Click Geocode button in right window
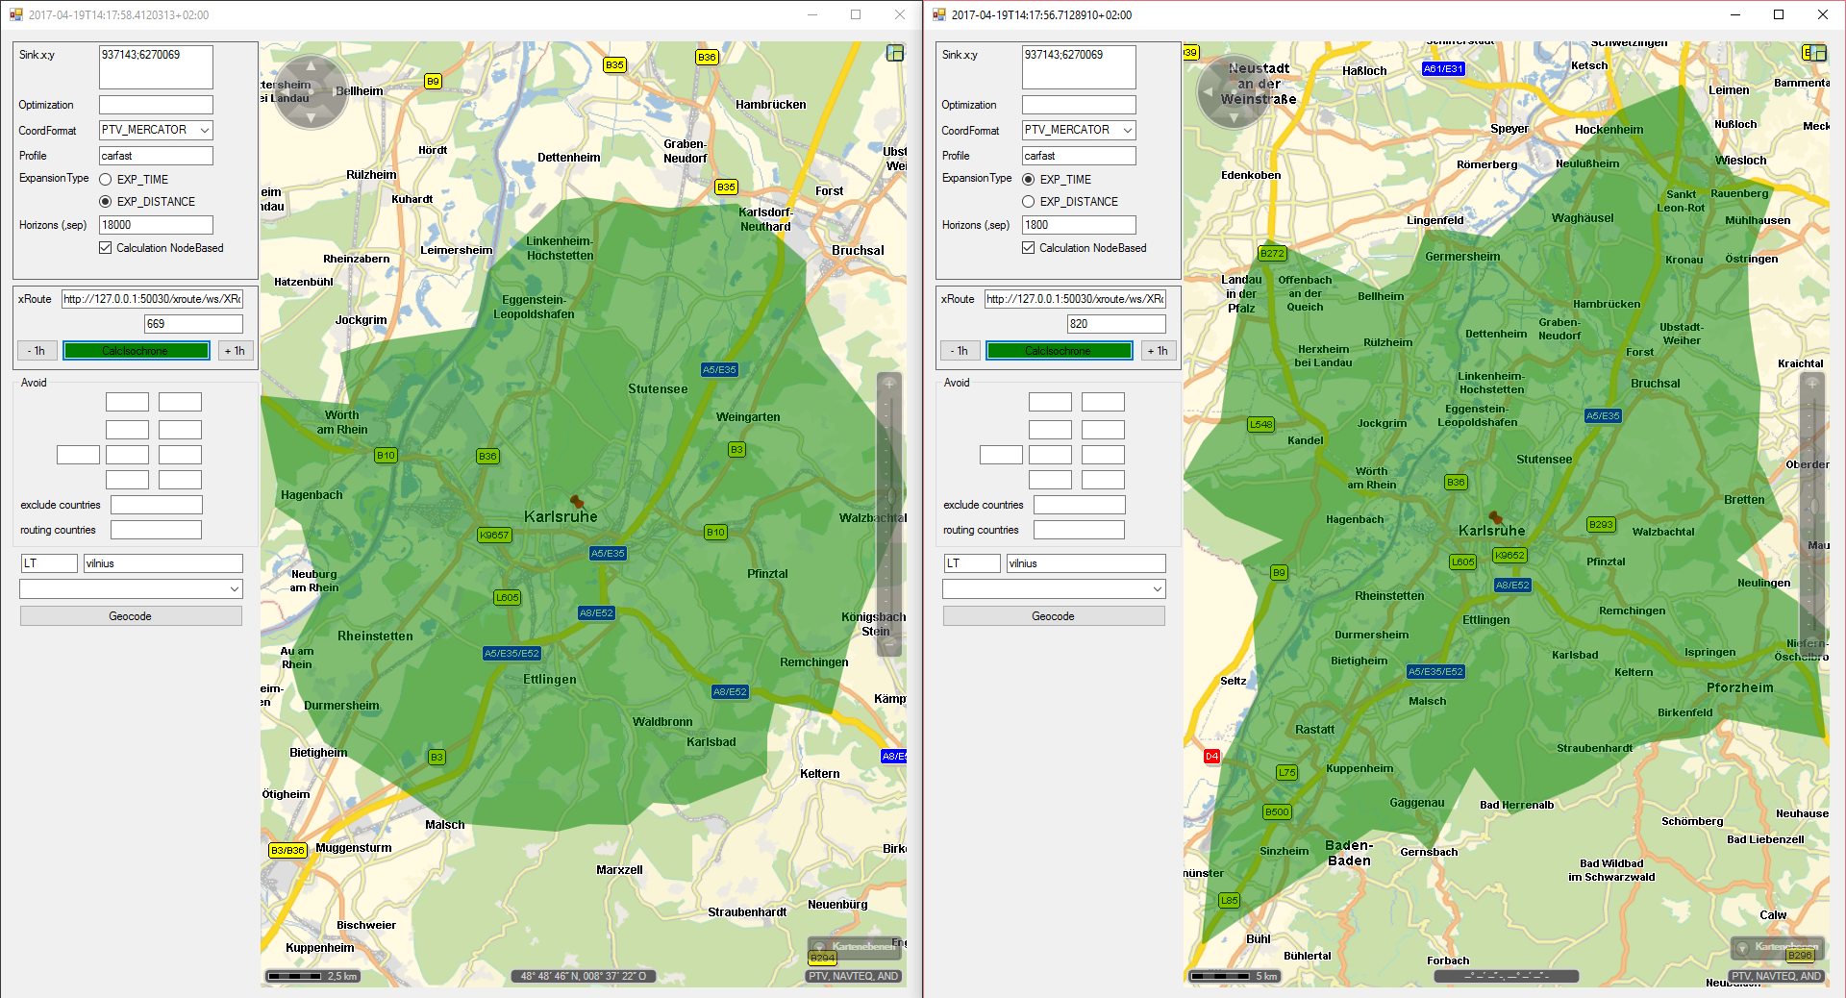The width and height of the screenshot is (1846, 998). click(x=1053, y=616)
